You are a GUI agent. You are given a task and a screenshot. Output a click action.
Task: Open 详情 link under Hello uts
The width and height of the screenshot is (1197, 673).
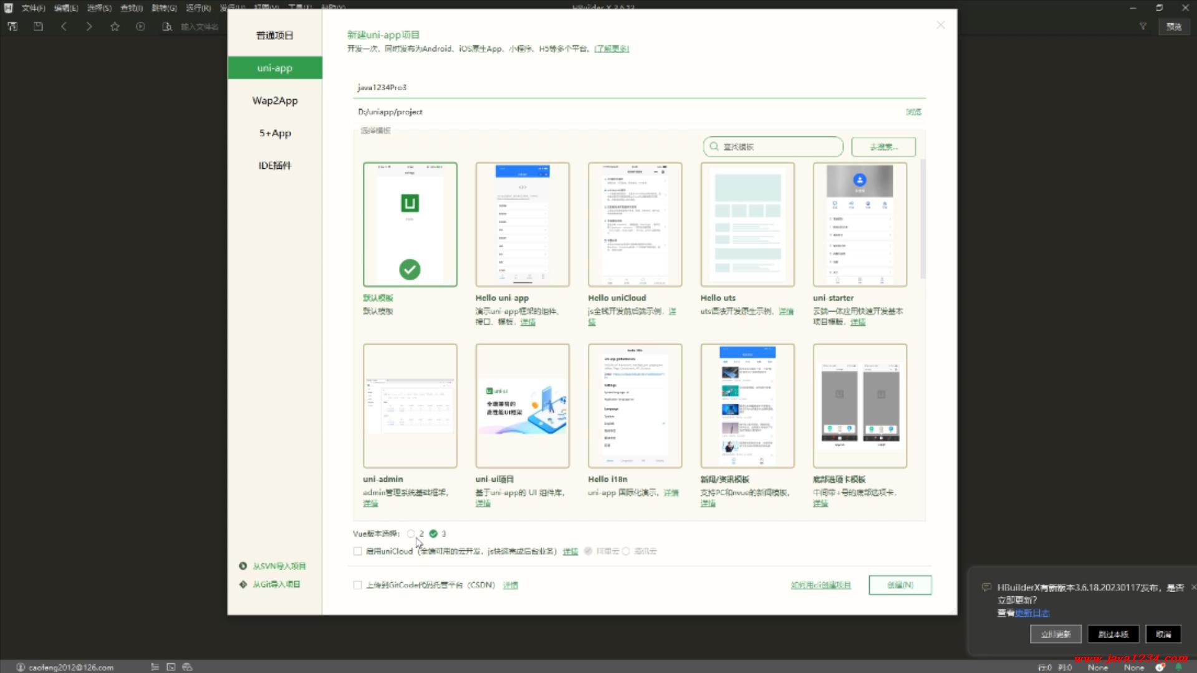click(786, 312)
